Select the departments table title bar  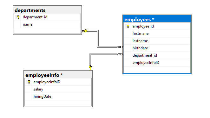[x=47, y=10]
